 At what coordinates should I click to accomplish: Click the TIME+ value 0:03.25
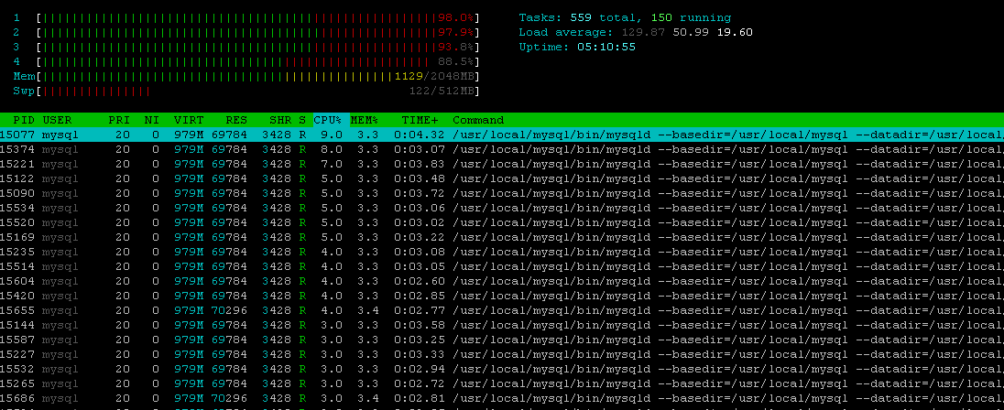coord(420,341)
